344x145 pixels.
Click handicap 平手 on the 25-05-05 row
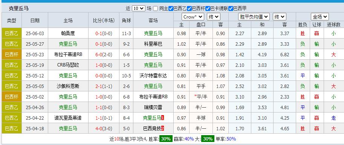click(201, 86)
